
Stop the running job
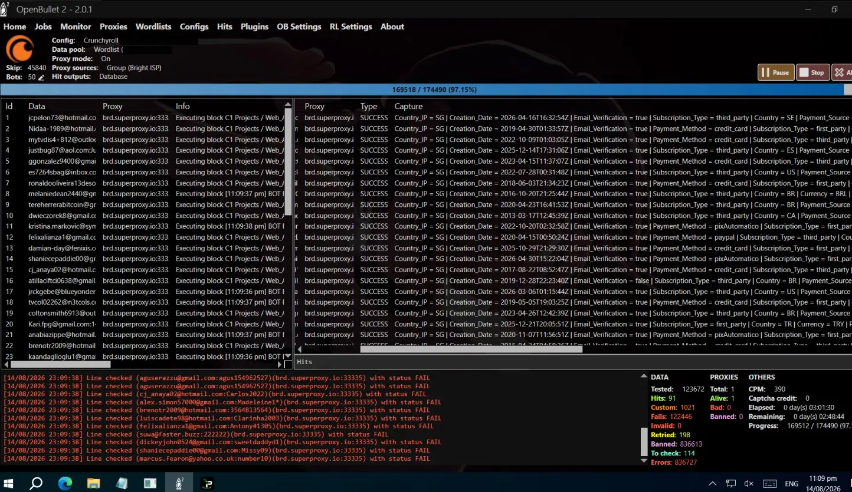pos(812,72)
